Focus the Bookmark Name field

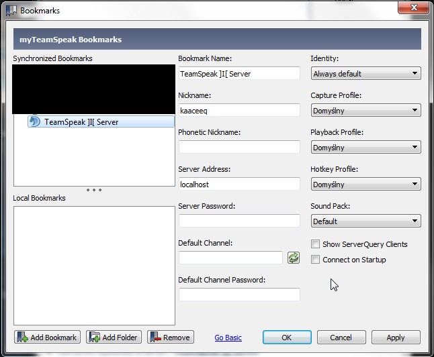point(239,74)
